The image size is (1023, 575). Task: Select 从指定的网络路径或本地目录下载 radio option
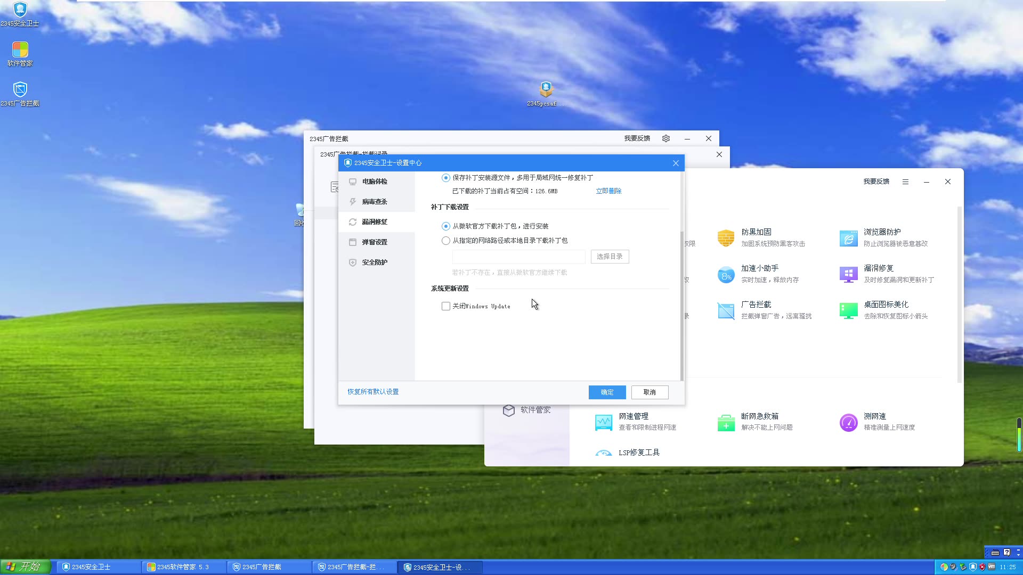click(x=446, y=241)
